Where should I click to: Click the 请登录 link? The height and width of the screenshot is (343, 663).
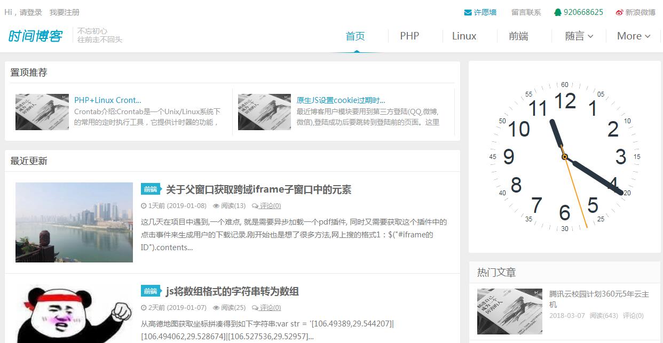pos(31,12)
